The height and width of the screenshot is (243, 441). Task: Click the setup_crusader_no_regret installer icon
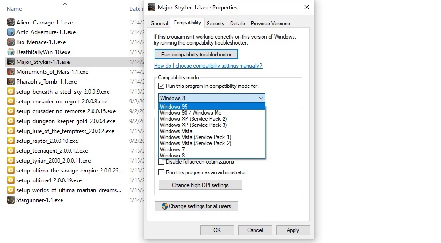(x=11, y=101)
